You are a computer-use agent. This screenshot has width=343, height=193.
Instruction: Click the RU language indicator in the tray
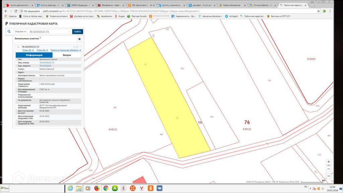pos(306,187)
